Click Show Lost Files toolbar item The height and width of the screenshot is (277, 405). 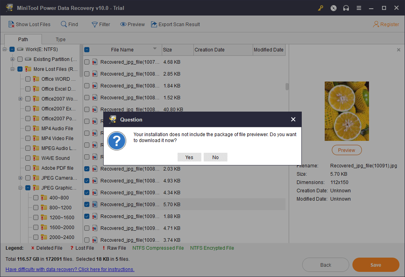pos(29,24)
